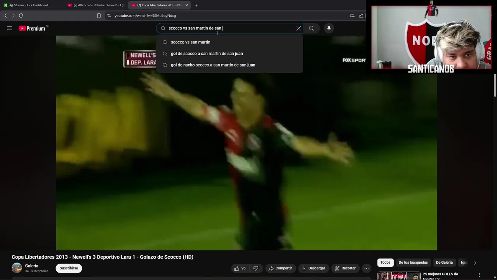Click Suscribirse button
Image resolution: width=497 pixels, height=280 pixels.
tap(69, 268)
